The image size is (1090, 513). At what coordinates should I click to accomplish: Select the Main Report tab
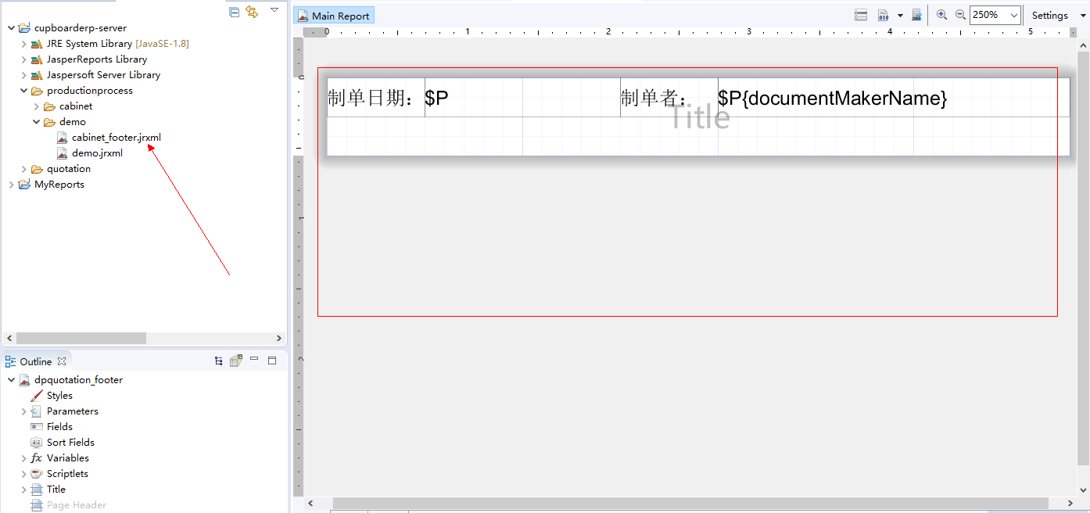[x=334, y=16]
